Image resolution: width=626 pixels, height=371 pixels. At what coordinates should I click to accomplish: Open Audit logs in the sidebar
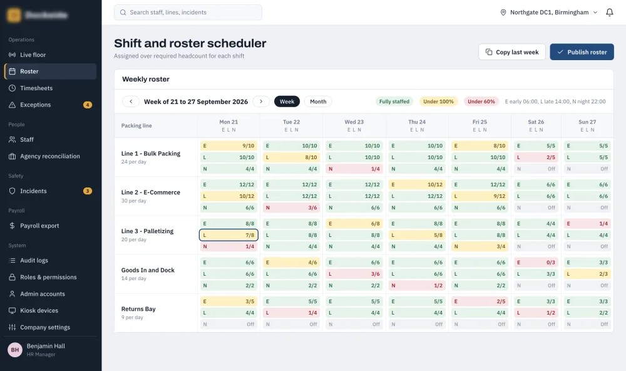click(x=50, y=261)
